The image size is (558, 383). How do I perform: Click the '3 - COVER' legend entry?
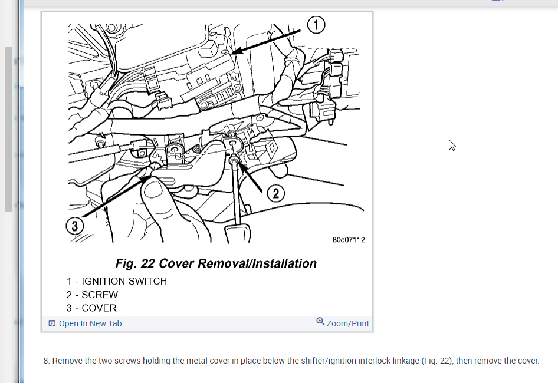pos(91,308)
